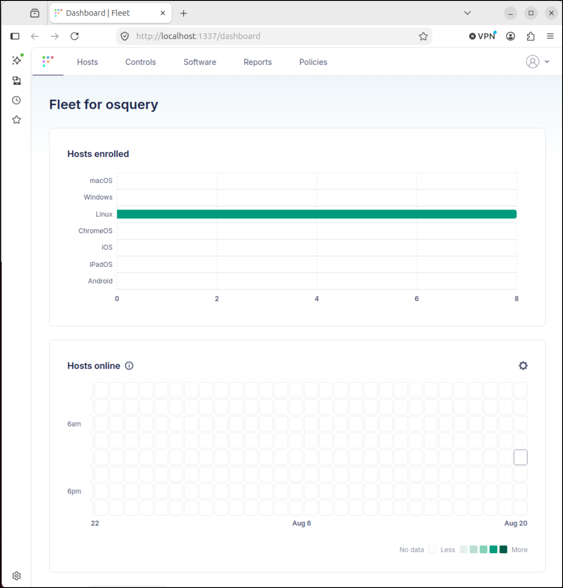Expand the list all tabs chevron
563x588 pixels.
(468, 13)
